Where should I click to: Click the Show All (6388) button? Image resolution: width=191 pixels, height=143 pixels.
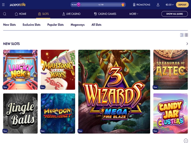174,14
